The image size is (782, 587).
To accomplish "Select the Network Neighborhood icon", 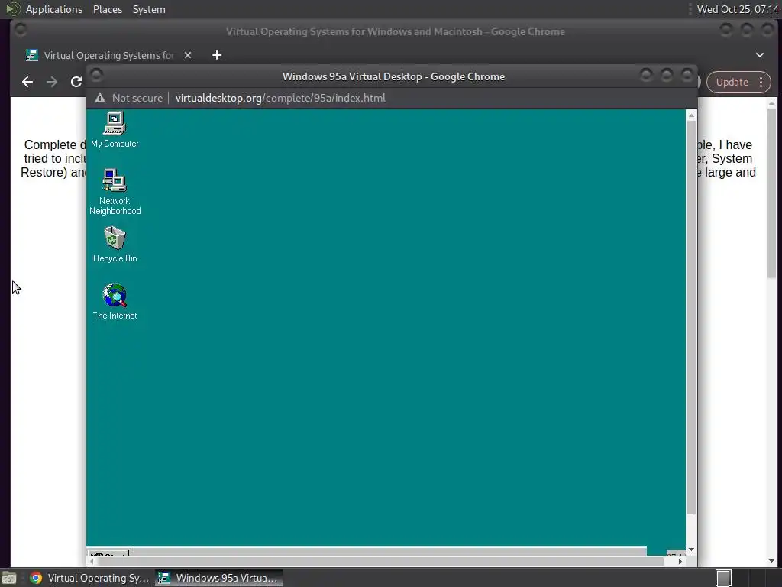I will click(115, 192).
